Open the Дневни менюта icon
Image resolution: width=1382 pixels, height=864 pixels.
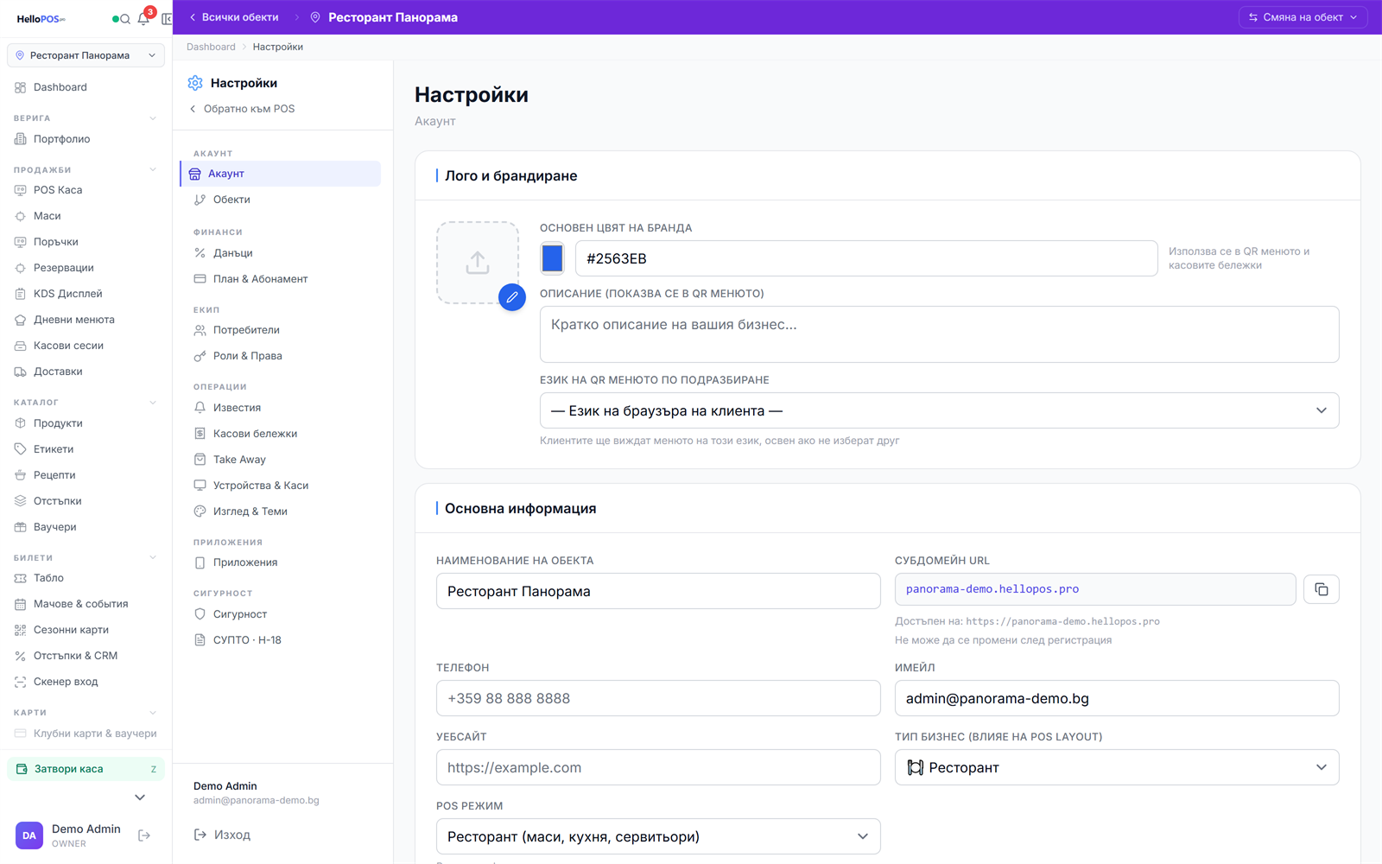21,320
